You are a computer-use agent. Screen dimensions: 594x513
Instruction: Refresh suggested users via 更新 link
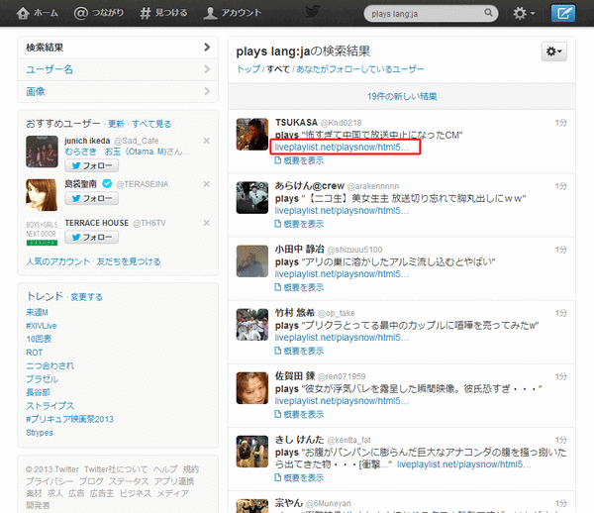pos(116,124)
